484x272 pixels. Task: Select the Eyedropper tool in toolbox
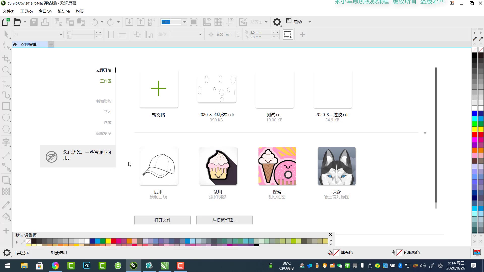(6, 205)
